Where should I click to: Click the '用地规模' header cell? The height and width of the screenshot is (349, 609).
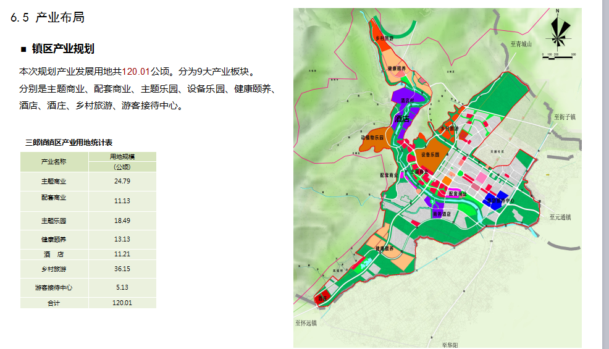(122, 157)
